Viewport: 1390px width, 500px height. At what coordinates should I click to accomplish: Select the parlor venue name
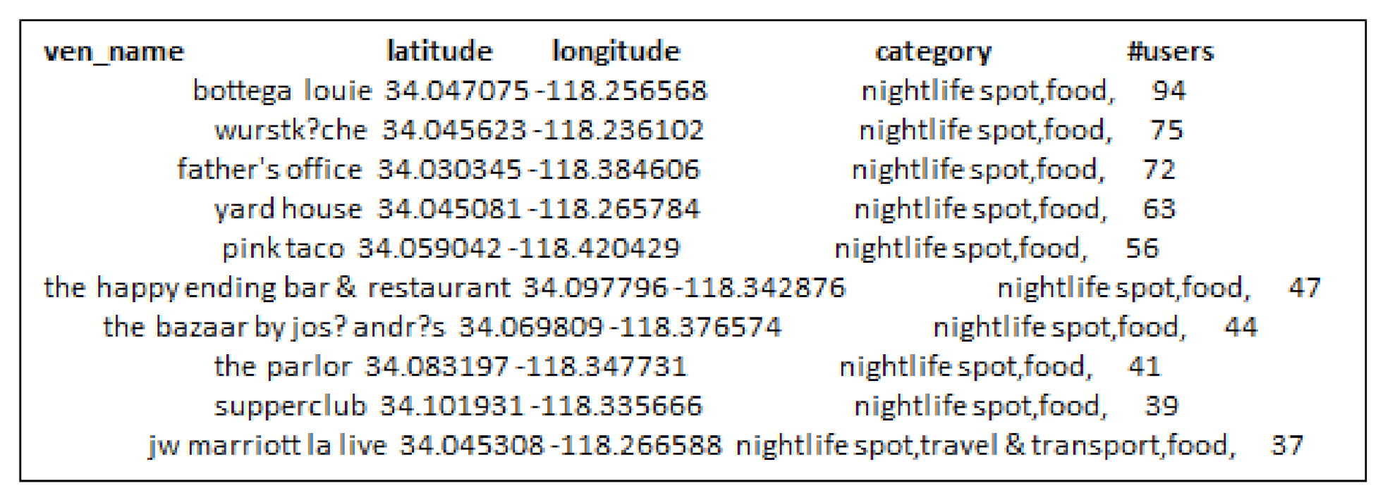(x=282, y=367)
